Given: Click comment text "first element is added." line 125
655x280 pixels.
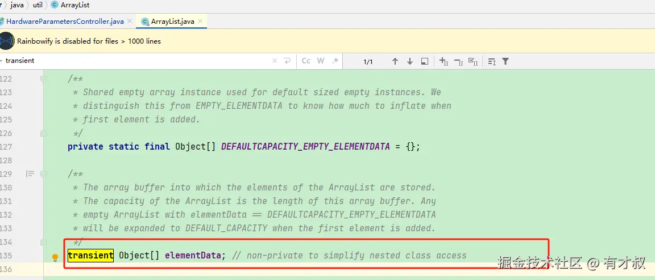Looking at the screenshot, I should 141,120.
